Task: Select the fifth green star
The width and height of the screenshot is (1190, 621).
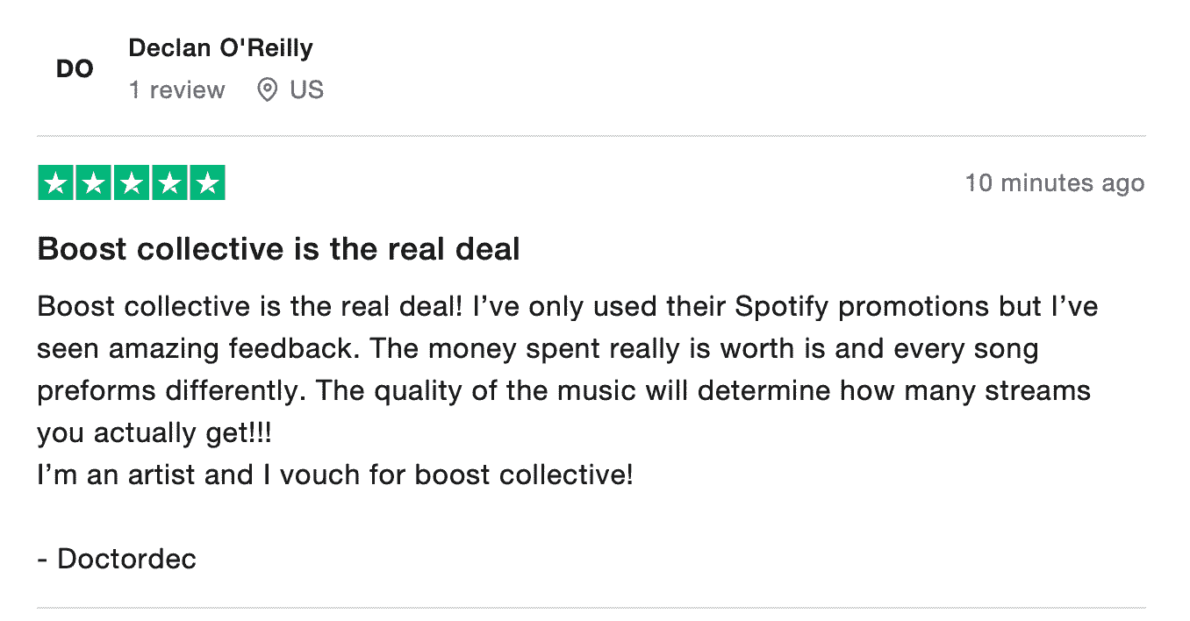Action: (x=207, y=182)
